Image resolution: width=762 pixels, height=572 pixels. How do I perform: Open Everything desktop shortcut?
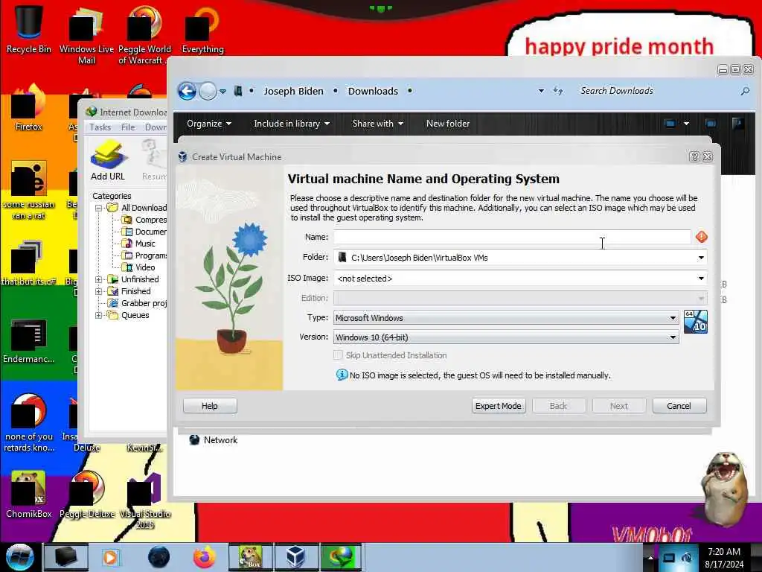(x=202, y=29)
